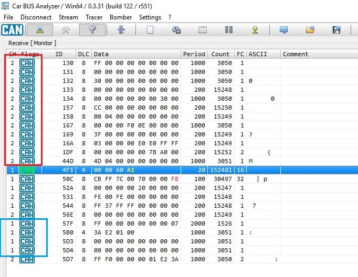
Task: Open the Settings menu
Action: 150,17
